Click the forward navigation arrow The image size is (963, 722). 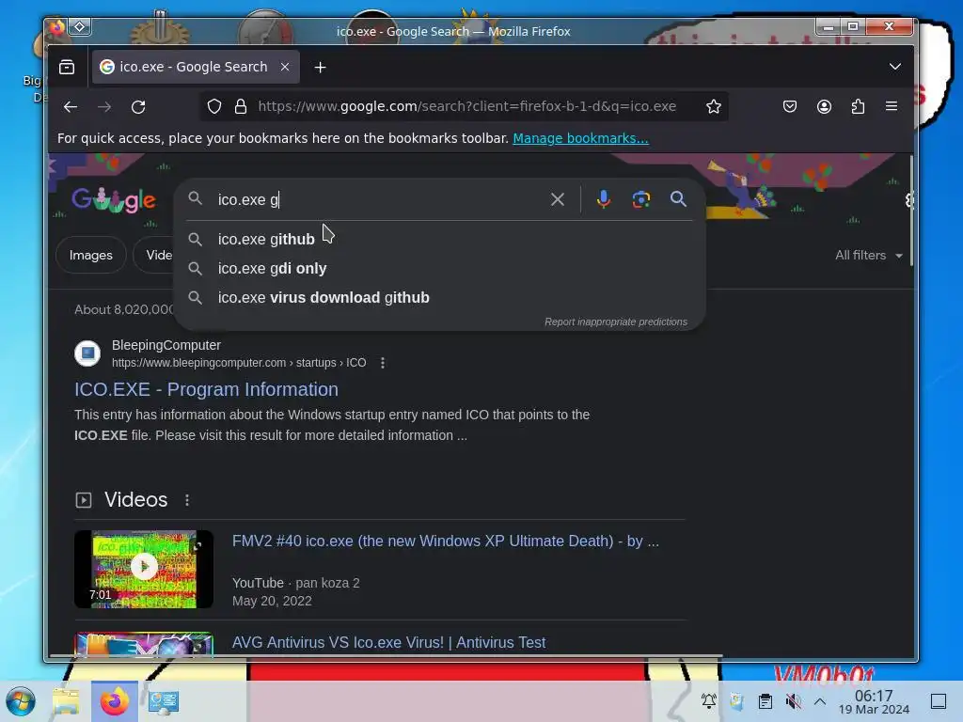tap(104, 107)
